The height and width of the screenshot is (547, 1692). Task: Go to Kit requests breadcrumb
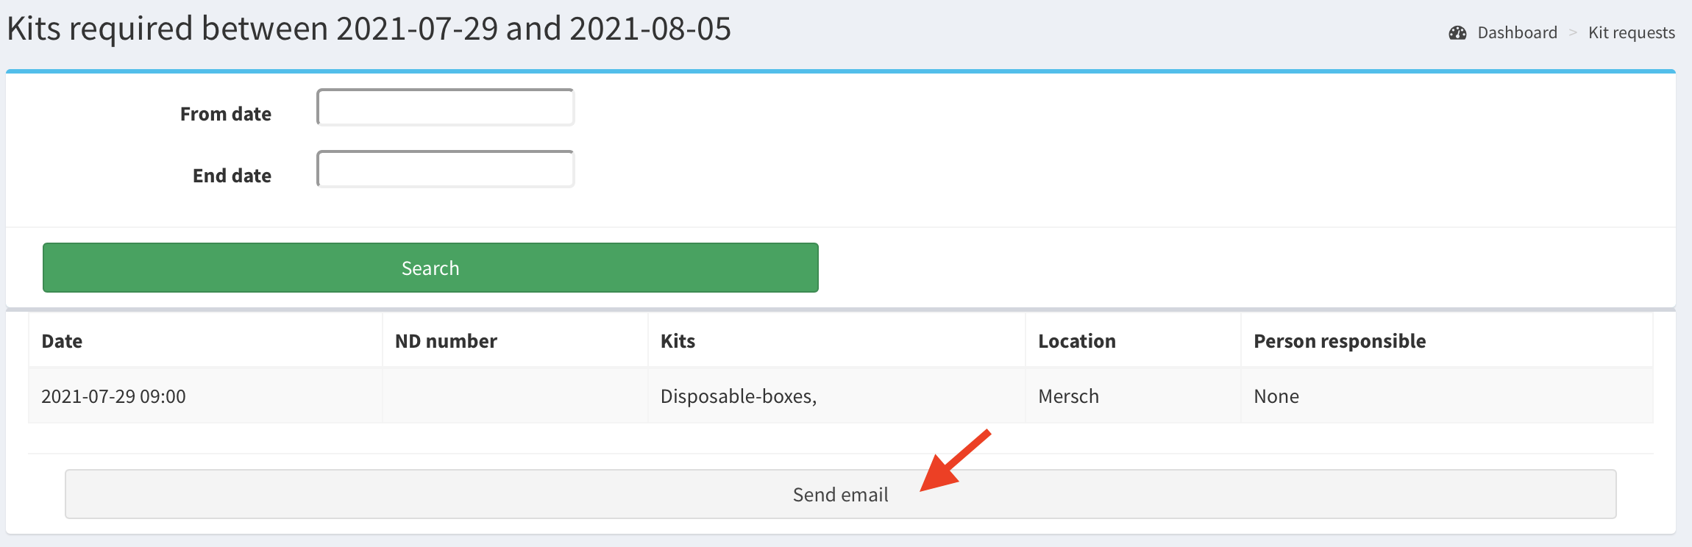tap(1631, 33)
